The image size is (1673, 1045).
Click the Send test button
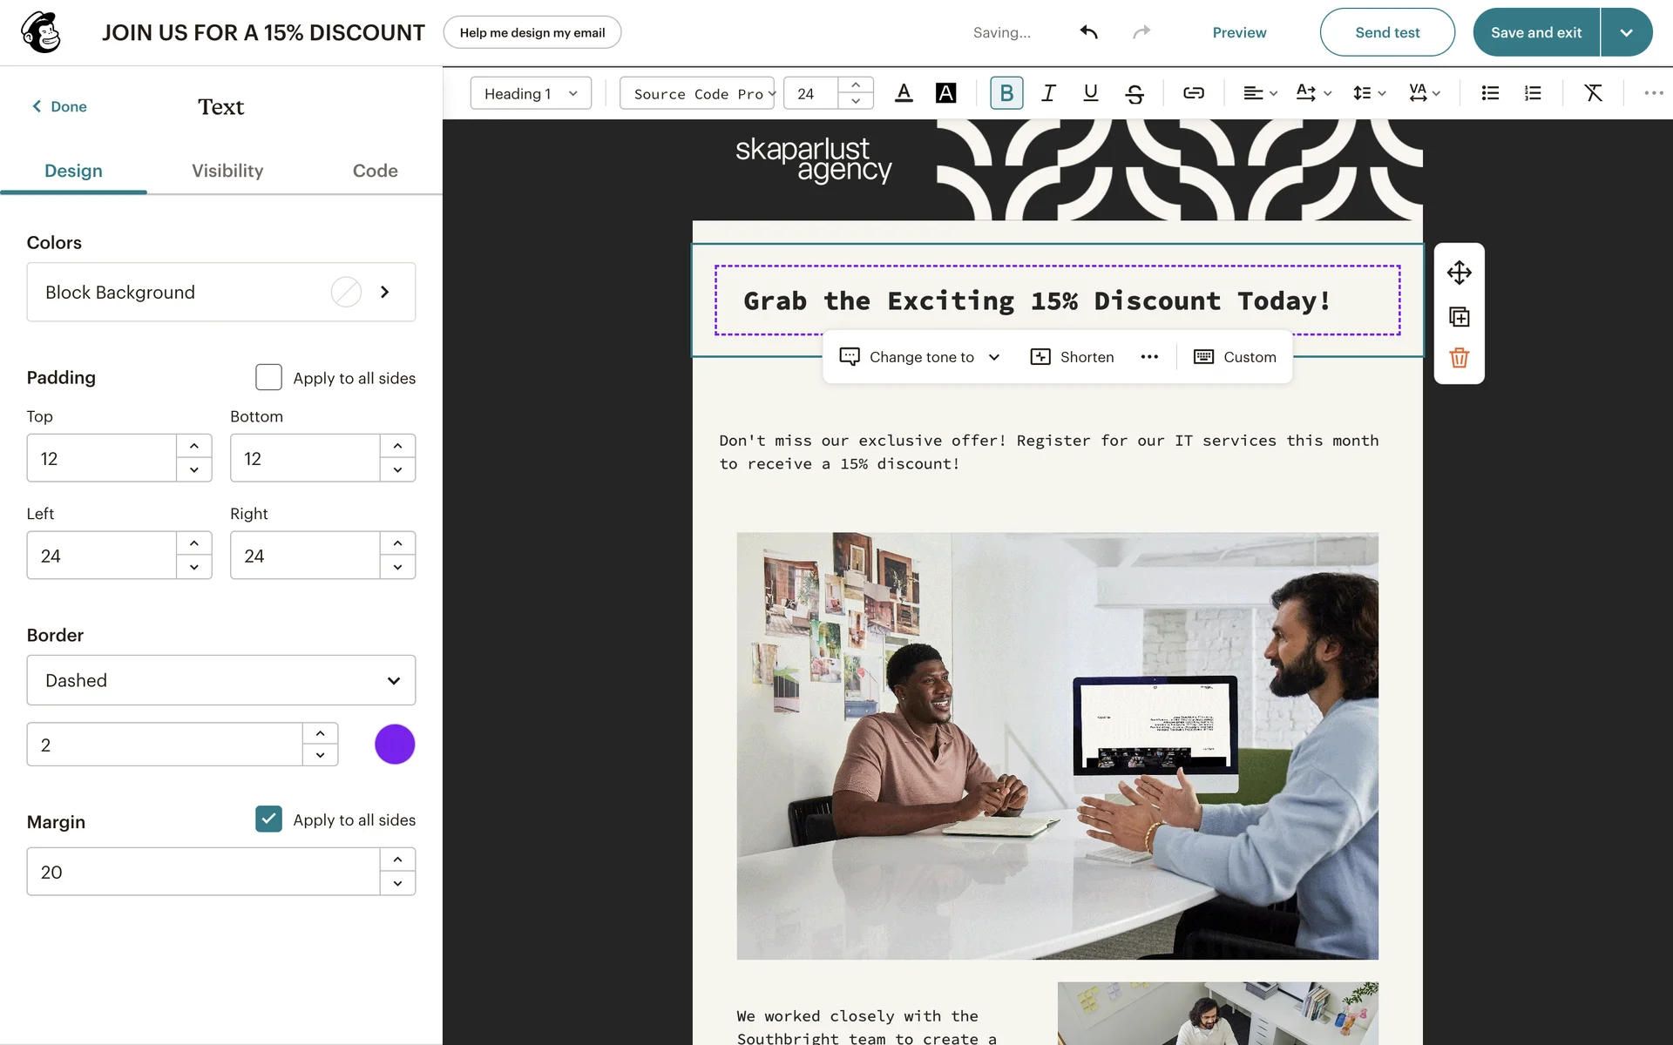pos(1387,32)
